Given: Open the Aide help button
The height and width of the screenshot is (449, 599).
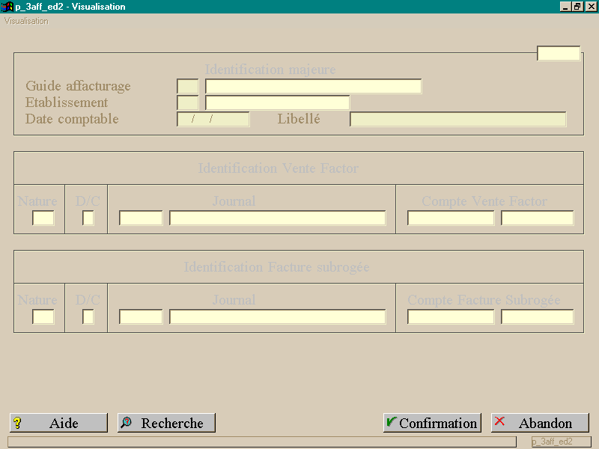Looking at the screenshot, I should (x=59, y=423).
